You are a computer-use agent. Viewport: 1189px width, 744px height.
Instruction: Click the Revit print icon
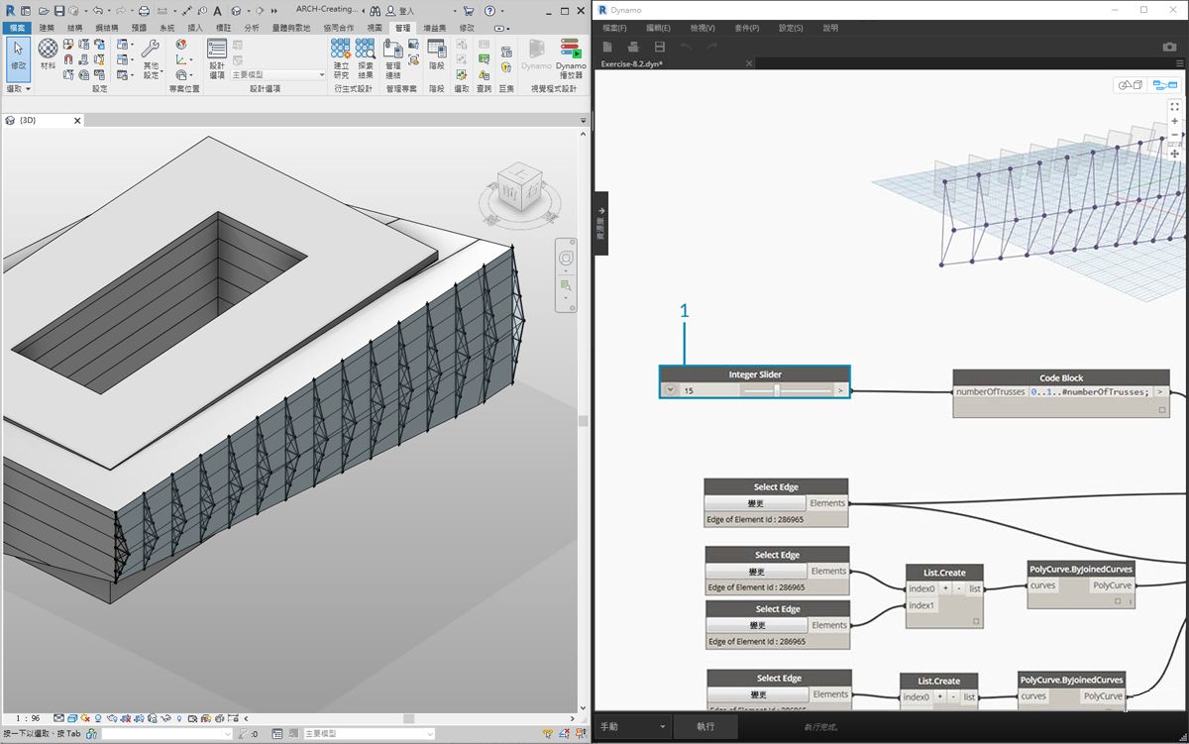(144, 10)
